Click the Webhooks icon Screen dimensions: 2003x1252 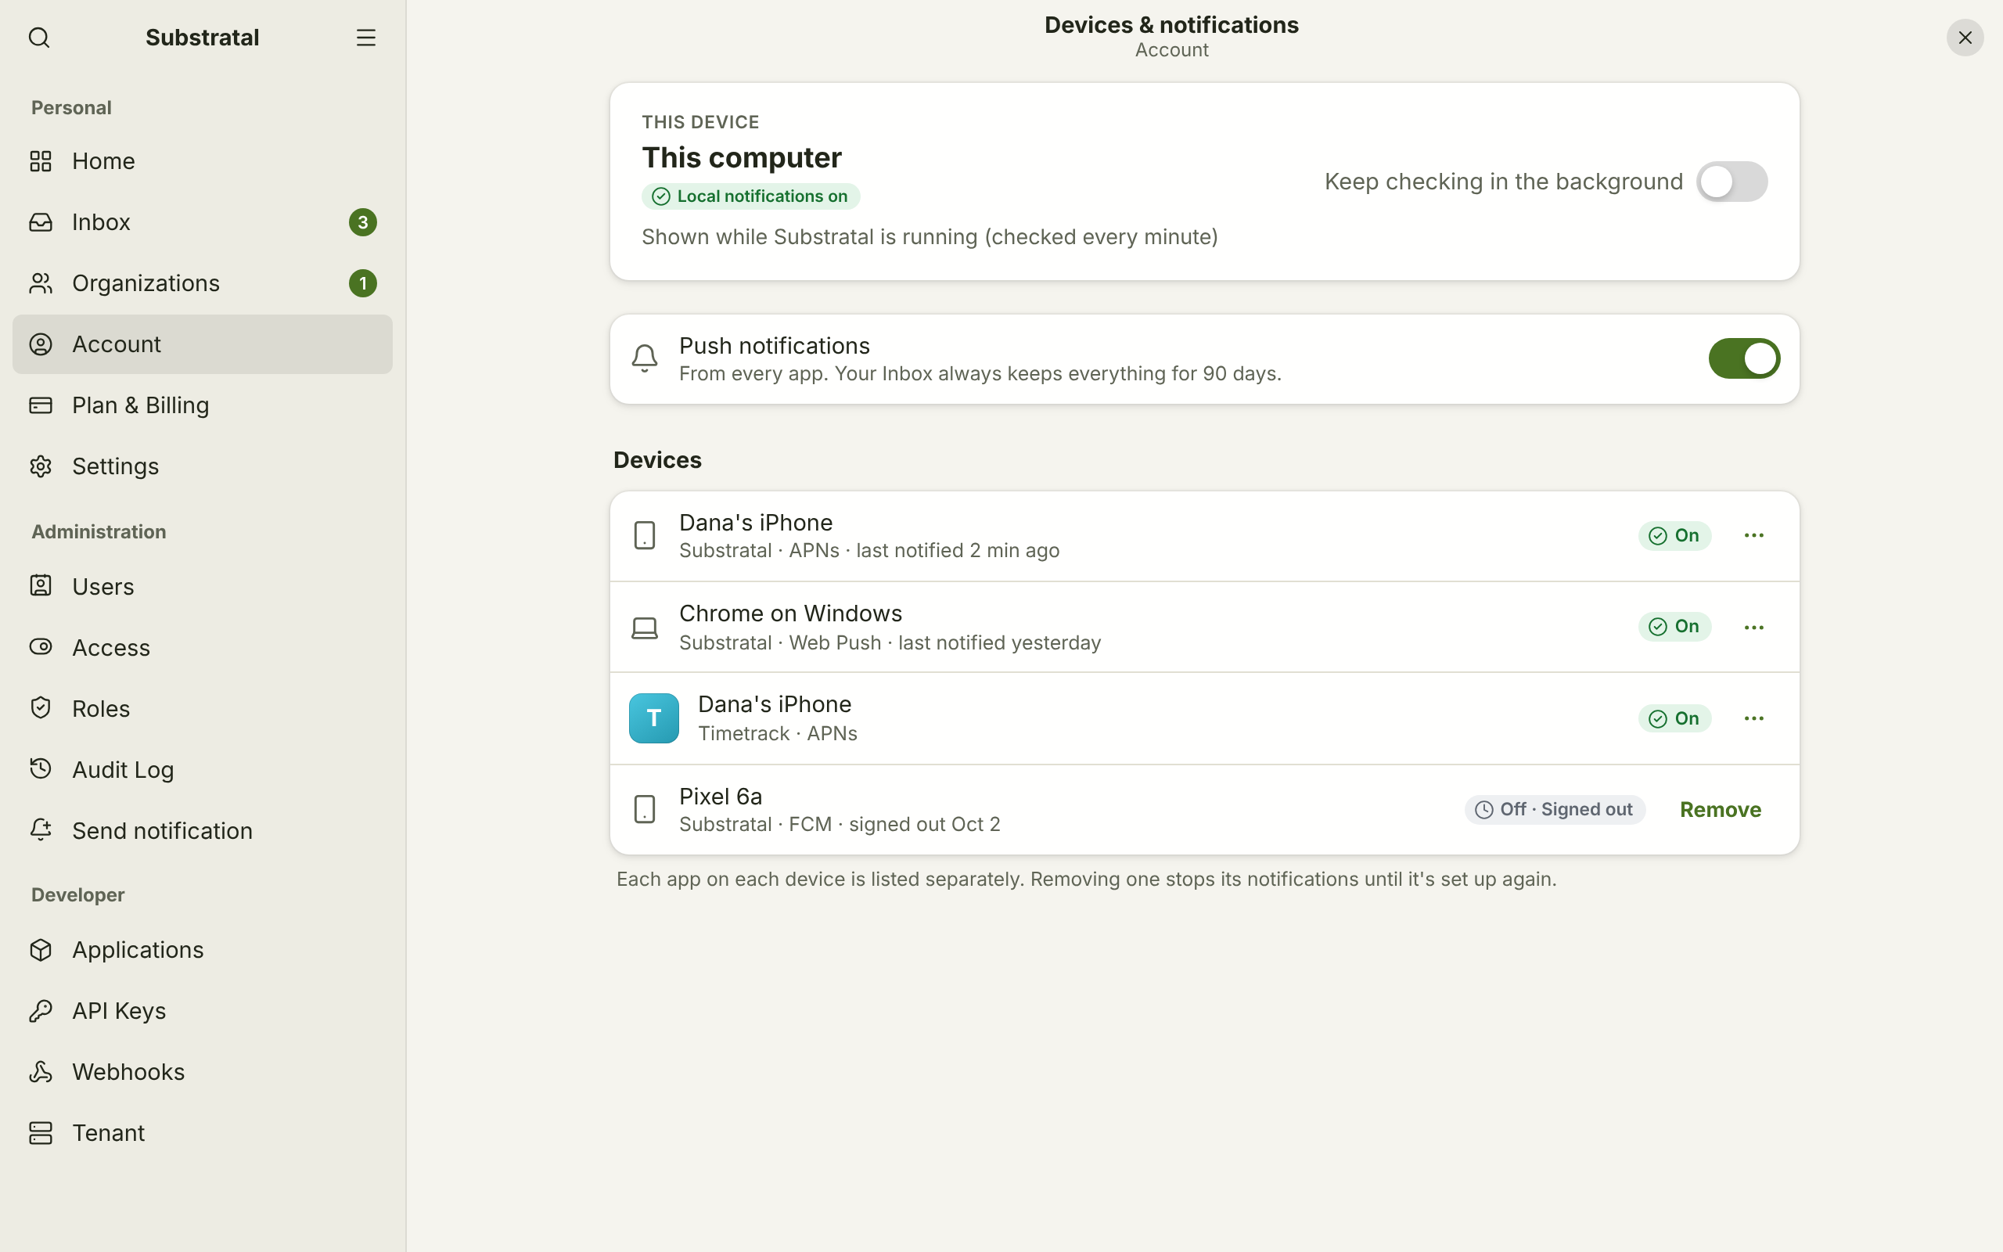tap(41, 1071)
